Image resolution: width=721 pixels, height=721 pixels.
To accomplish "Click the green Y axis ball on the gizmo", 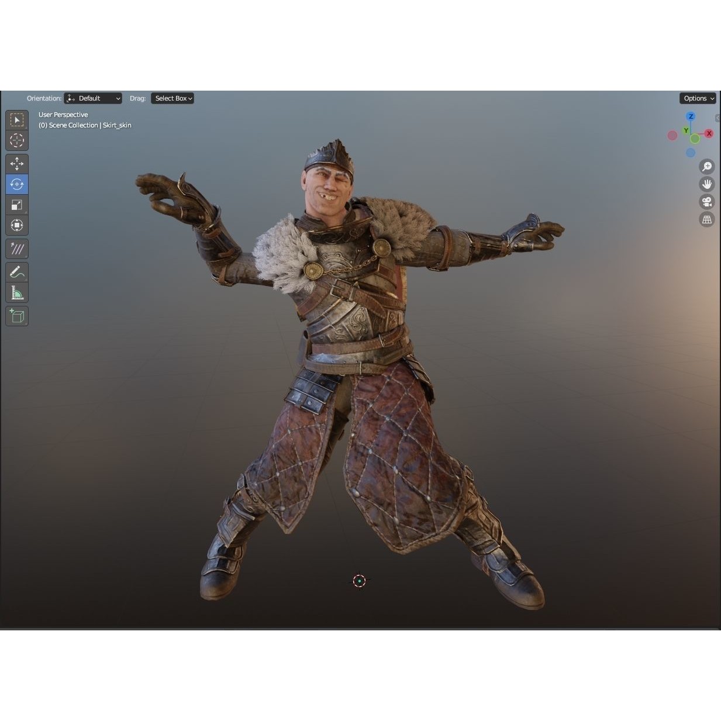I will [695, 138].
